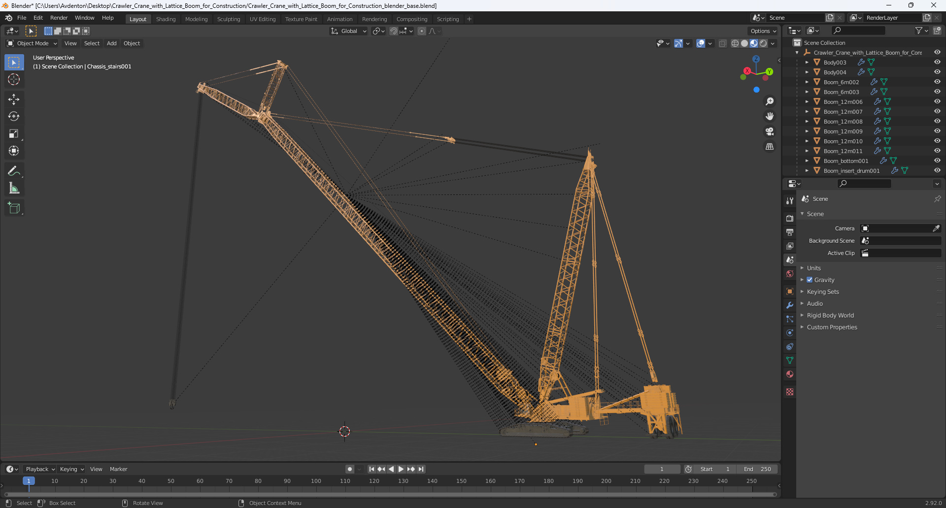Screen dimensions: 946x508
Task: Toggle X-ray mode in viewport header
Action: [722, 43]
